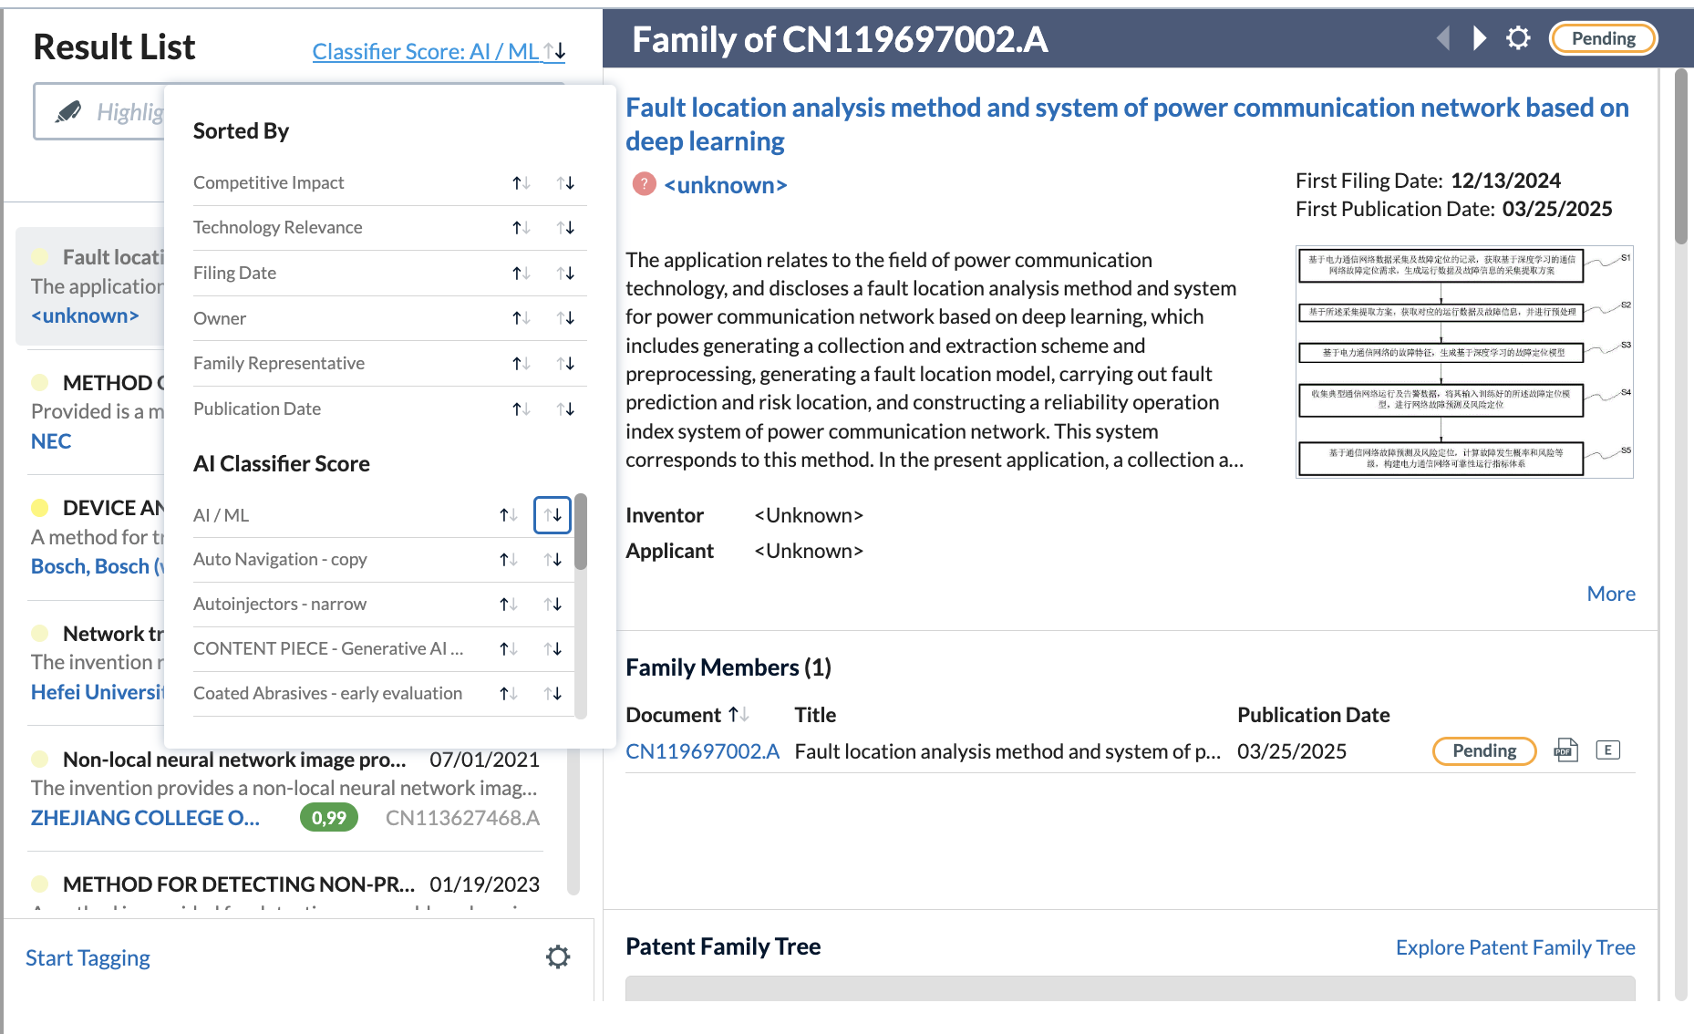Go to previous patent family arrow
1694x1034 pixels.
[1443, 38]
